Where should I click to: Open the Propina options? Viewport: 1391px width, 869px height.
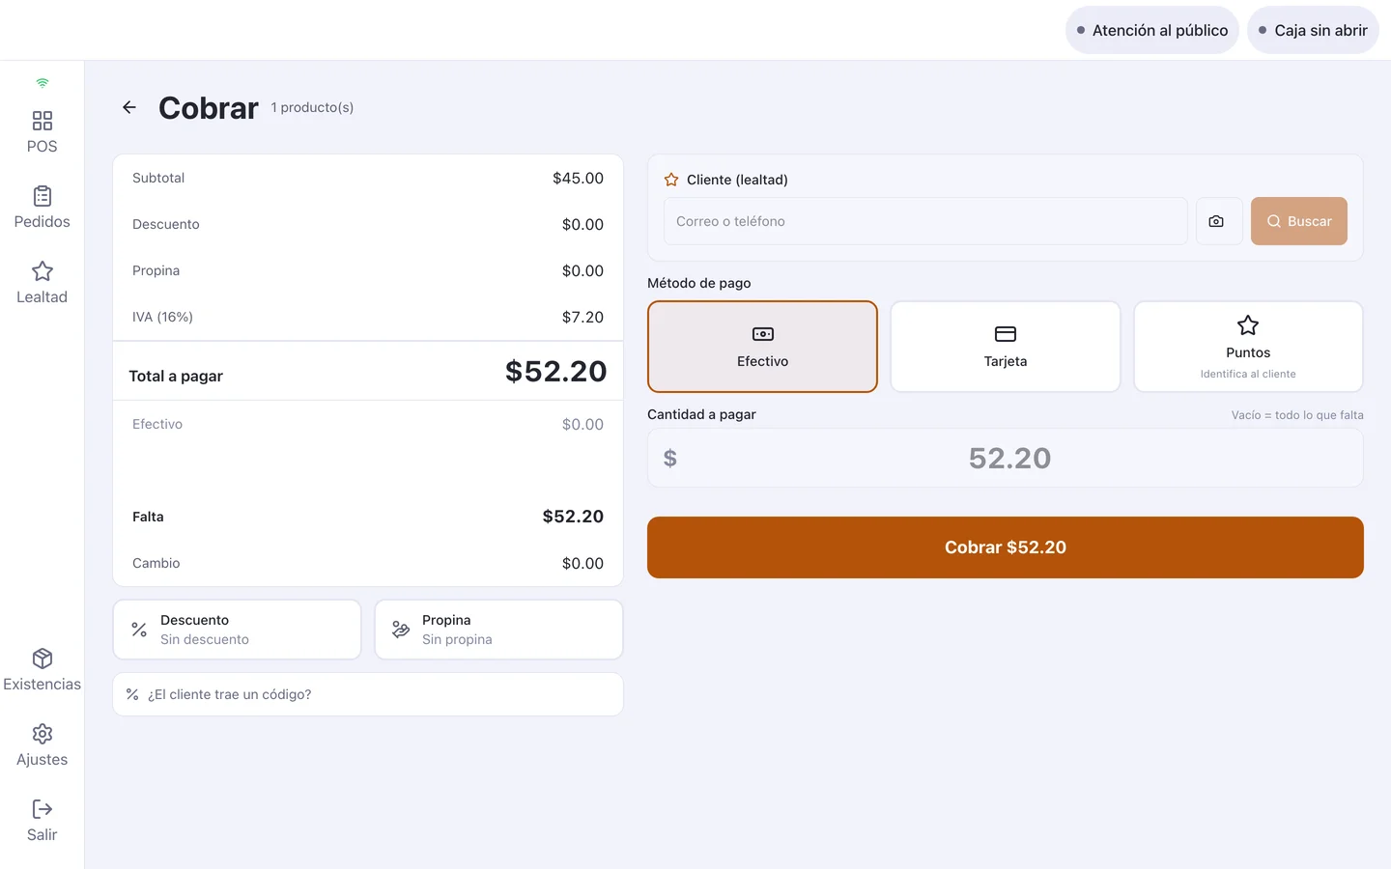point(498,630)
